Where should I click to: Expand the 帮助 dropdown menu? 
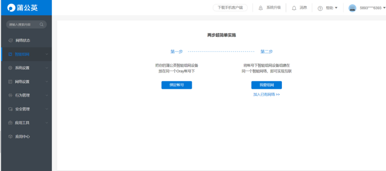[x=328, y=8]
